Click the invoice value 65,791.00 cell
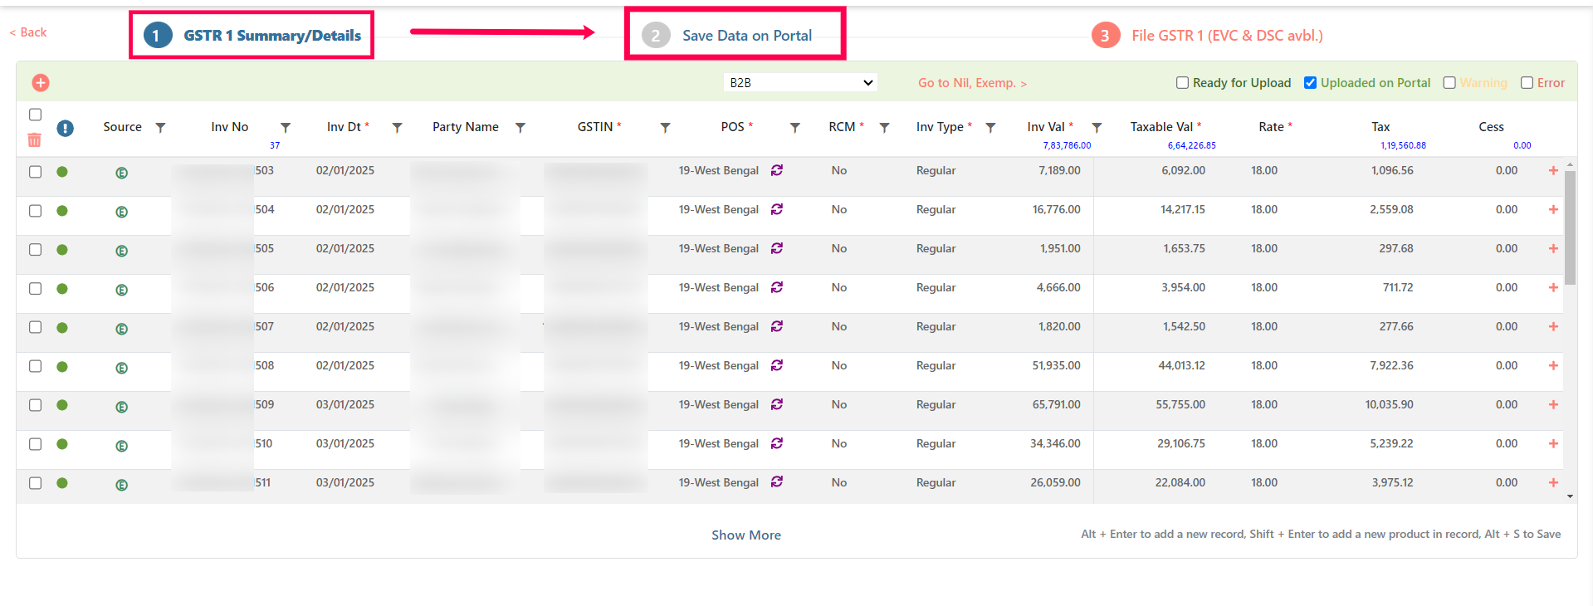The height and width of the screenshot is (606, 1593). point(1056,404)
